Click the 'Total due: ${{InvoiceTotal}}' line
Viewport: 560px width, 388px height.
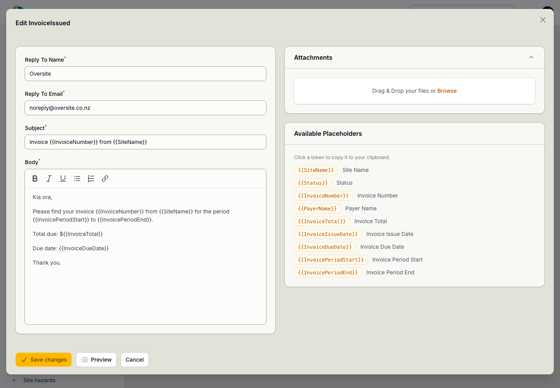click(68, 234)
